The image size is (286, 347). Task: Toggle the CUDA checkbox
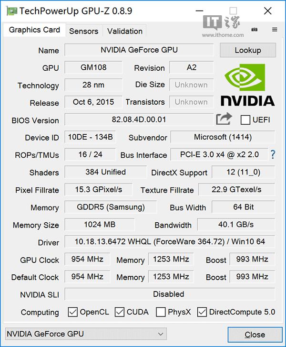click(x=120, y=312)
